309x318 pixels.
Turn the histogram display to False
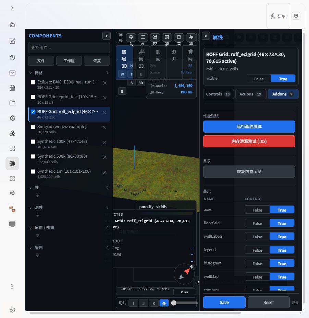(x=257, y=263)
